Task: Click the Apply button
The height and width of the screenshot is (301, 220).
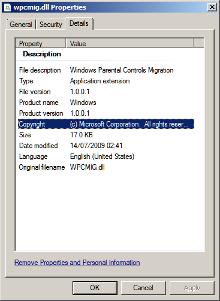Action: tap(192, 288)
